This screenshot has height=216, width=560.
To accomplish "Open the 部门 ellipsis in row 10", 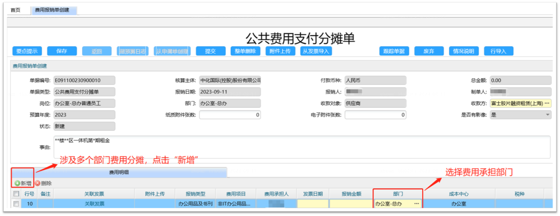I will [x=417, y=204].
